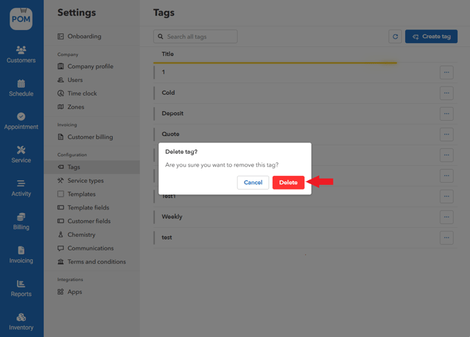The height and width of the screenshot is (337, 470).
Task: Refresh the tags list
Action: [x=395, y=37]
